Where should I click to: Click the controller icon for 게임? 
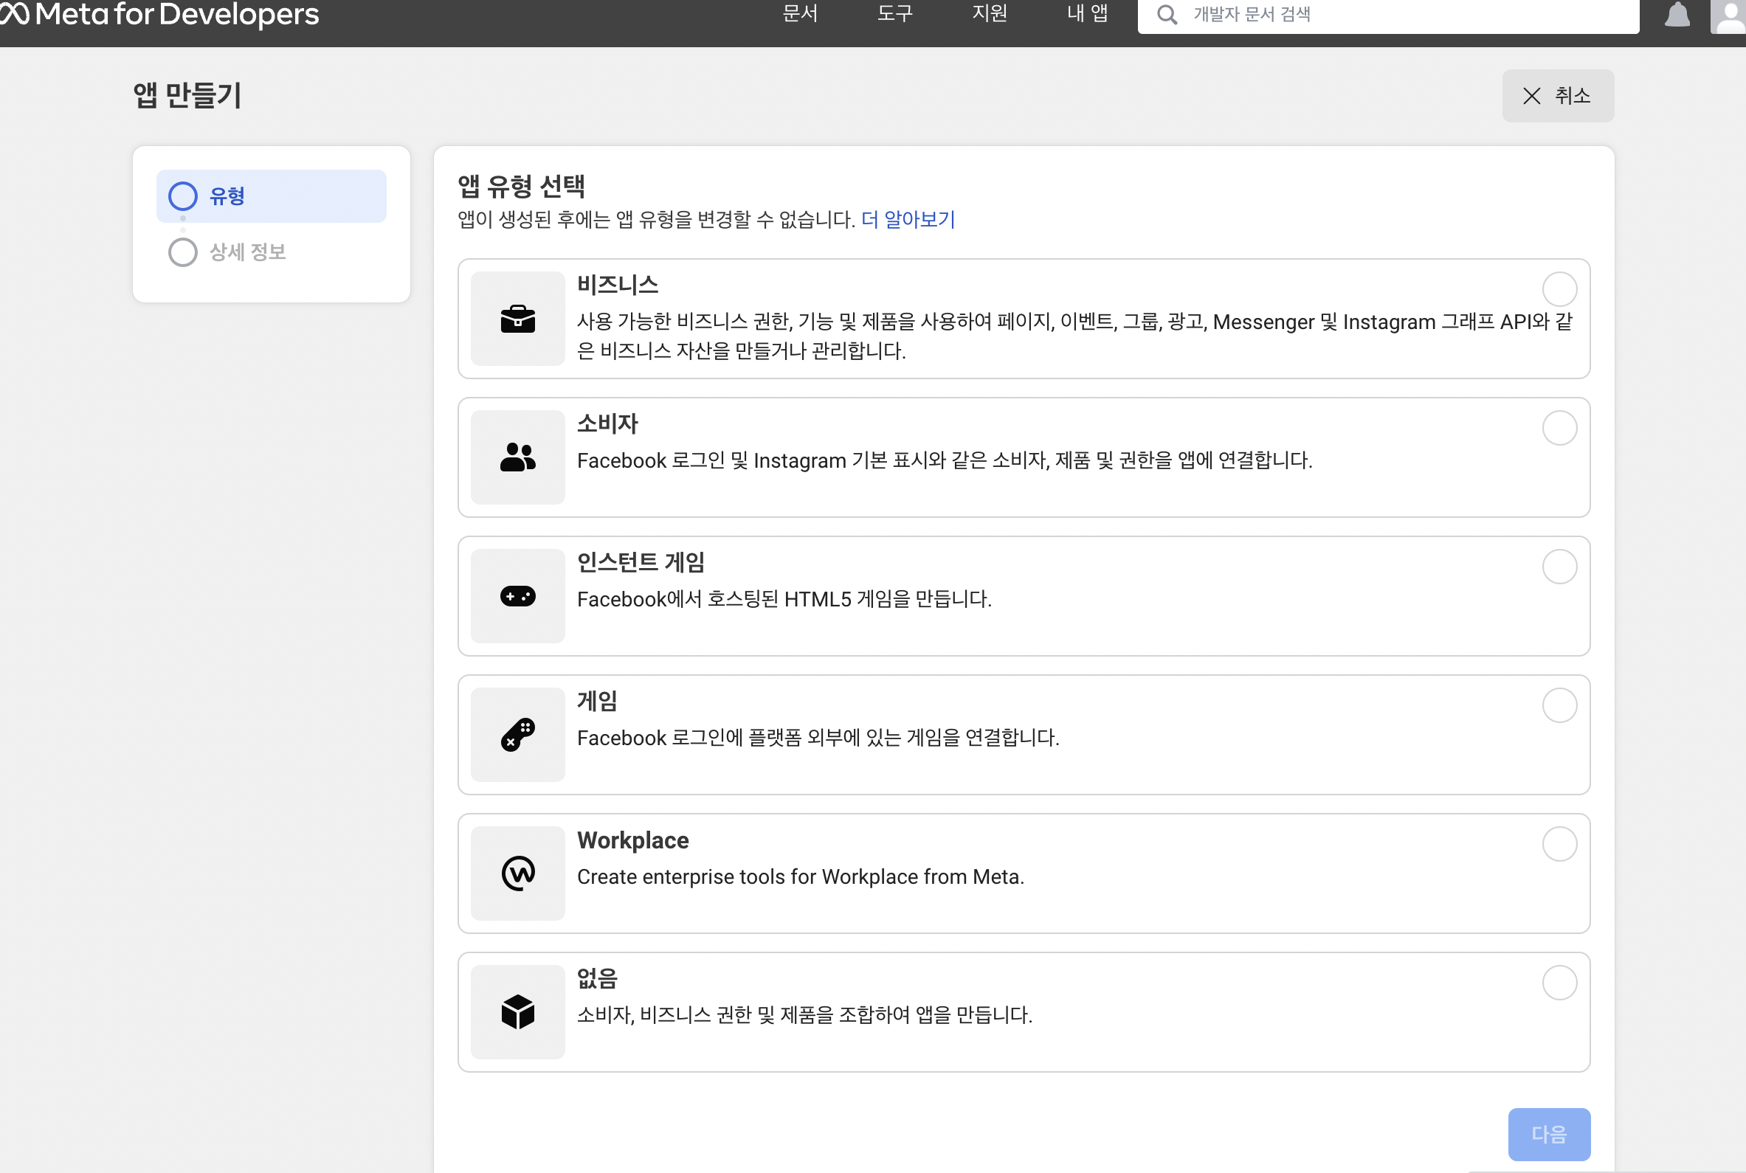517,735
